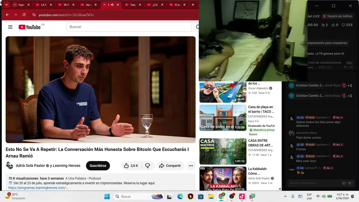
Task: Open the CASA MATRIX video thumbnail
Action: 223,151
